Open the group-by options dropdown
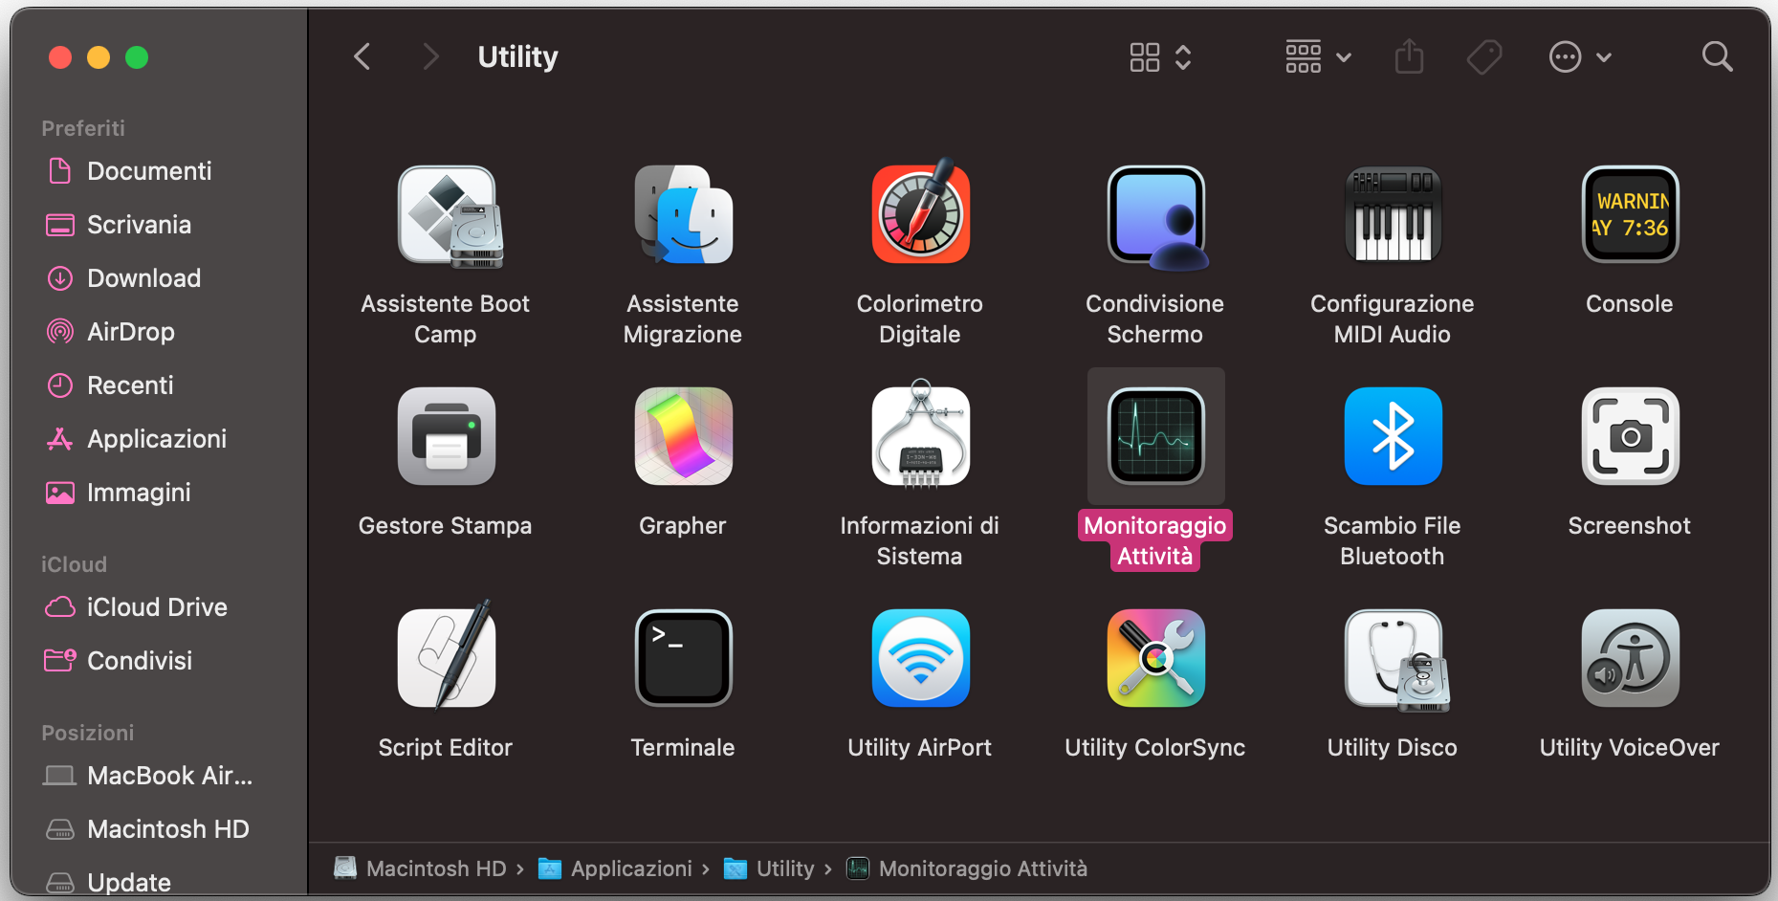This screenshot has height=901, width=1778. 1317,57
